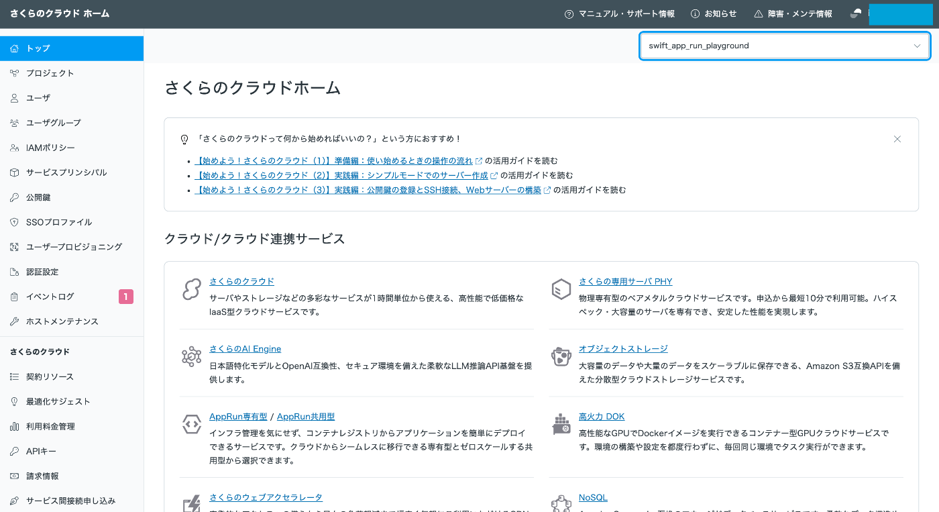Click the イベントログ clipboard icon

click(x=14, y=297)
